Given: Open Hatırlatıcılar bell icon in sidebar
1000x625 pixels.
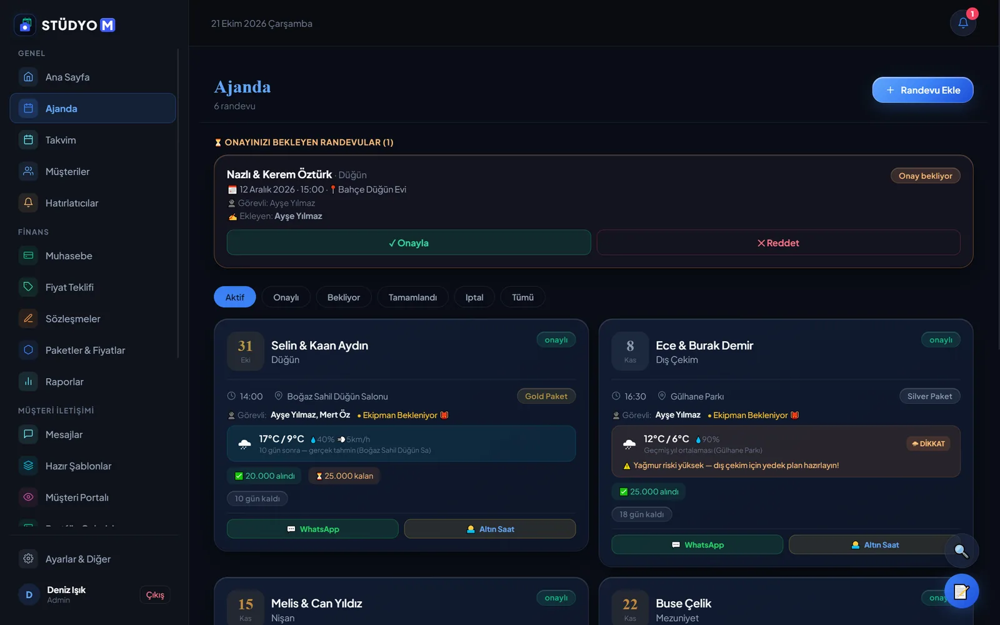Looking at the screenshot, I should [x=28, y=202].
